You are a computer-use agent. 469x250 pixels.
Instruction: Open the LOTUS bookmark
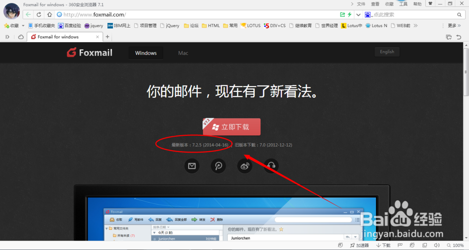coord(250,26)
